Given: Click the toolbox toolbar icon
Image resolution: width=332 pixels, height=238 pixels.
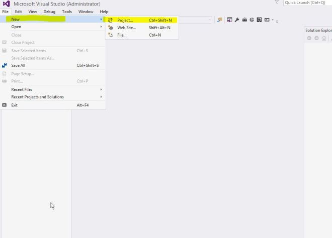Looking at the screenshot, I should click(244, 20).
